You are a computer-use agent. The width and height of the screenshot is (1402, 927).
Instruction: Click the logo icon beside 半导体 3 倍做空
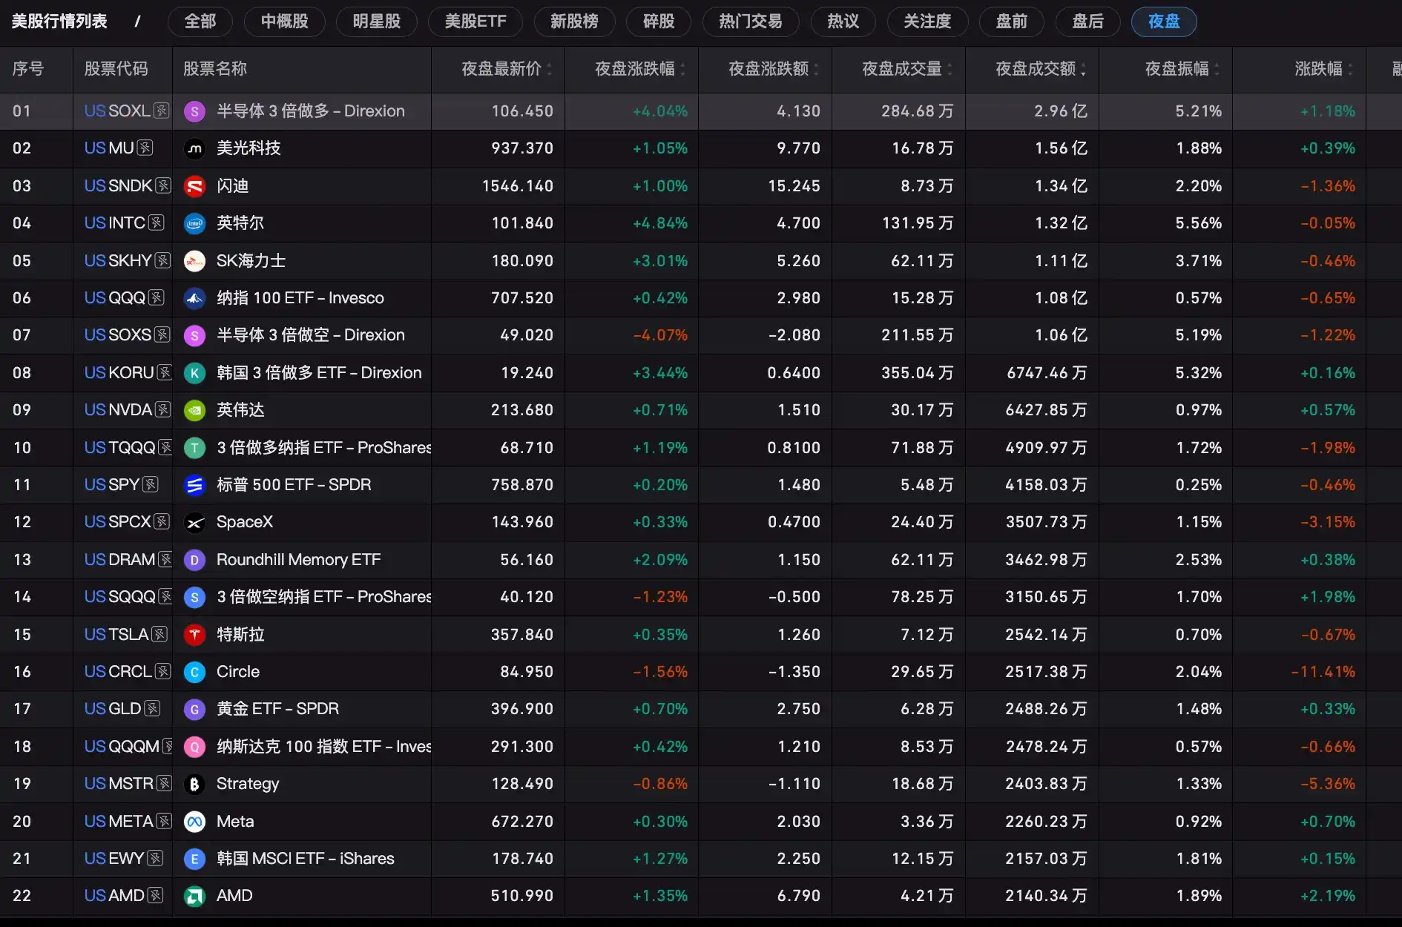[194, 335]
